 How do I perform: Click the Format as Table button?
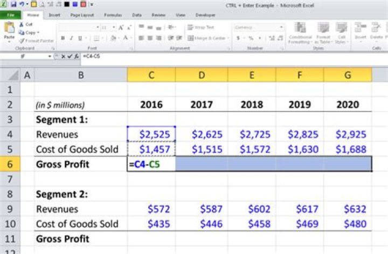click(x=323, y=32)
